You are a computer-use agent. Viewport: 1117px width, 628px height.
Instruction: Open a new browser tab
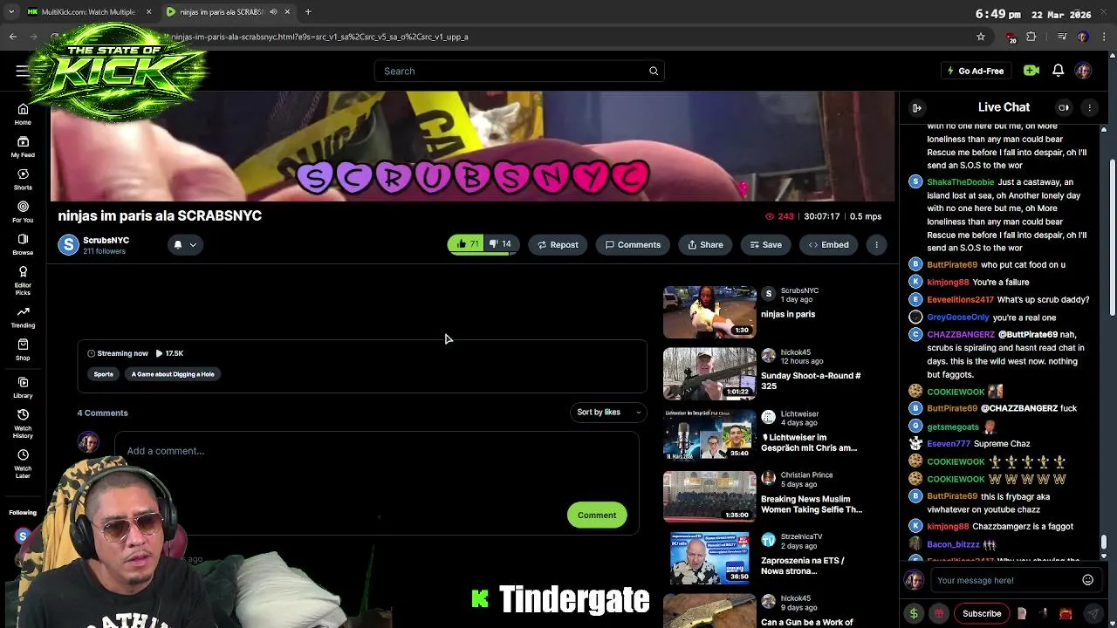(308, 12)
